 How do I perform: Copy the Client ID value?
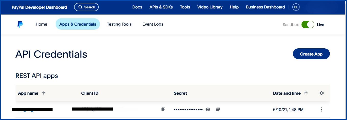163,109
